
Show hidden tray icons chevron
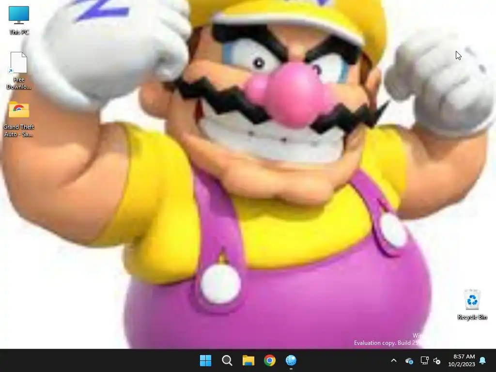click(394, 360)
